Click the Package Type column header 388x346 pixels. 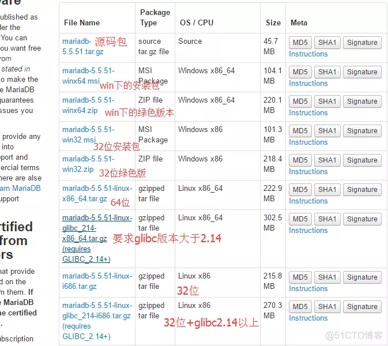tap(155, 17)
